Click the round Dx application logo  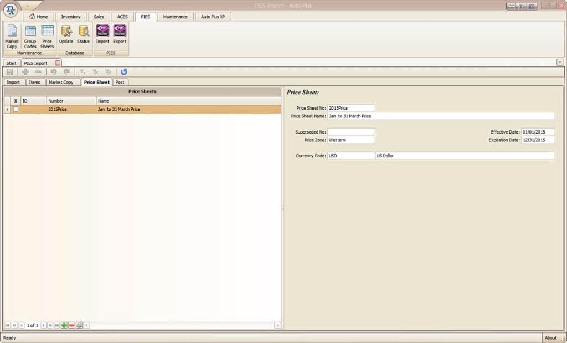tap(11, 10)
